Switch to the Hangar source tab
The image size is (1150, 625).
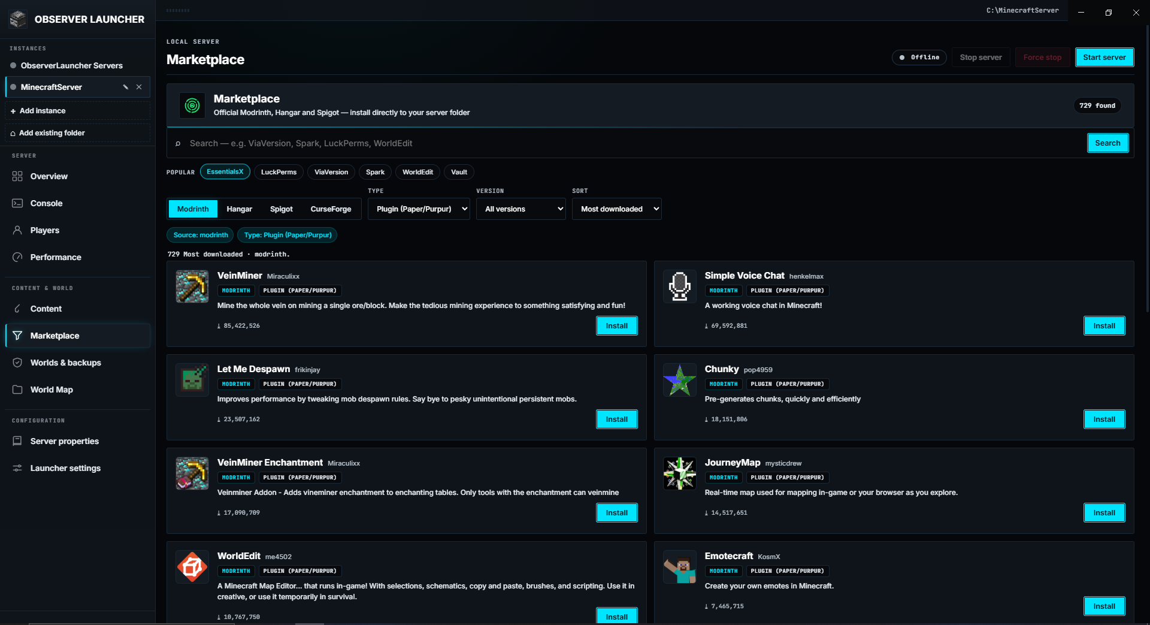tap(240, 209)
